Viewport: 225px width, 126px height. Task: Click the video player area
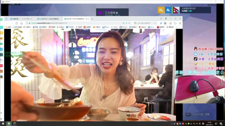(x=93, y=75)
